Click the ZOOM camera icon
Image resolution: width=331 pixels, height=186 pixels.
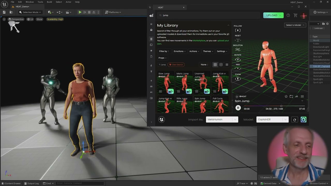(x=238, y=79)
